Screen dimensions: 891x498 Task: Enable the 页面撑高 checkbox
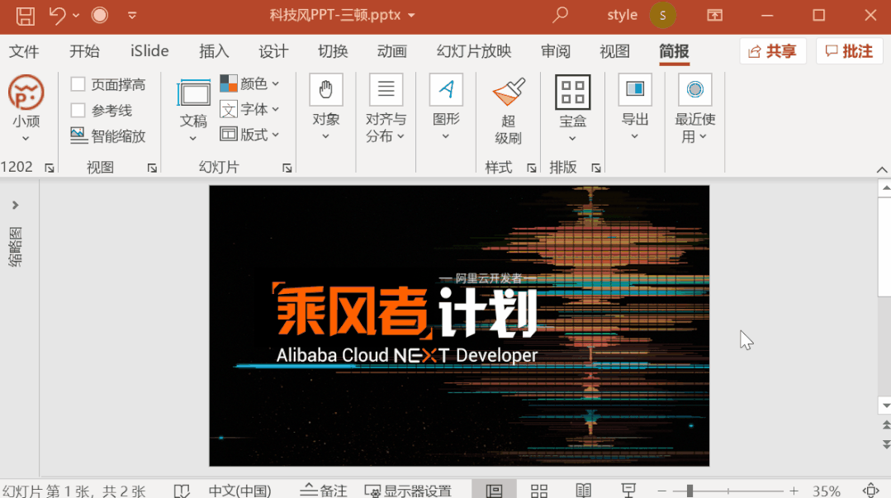(x=78, y=84)
